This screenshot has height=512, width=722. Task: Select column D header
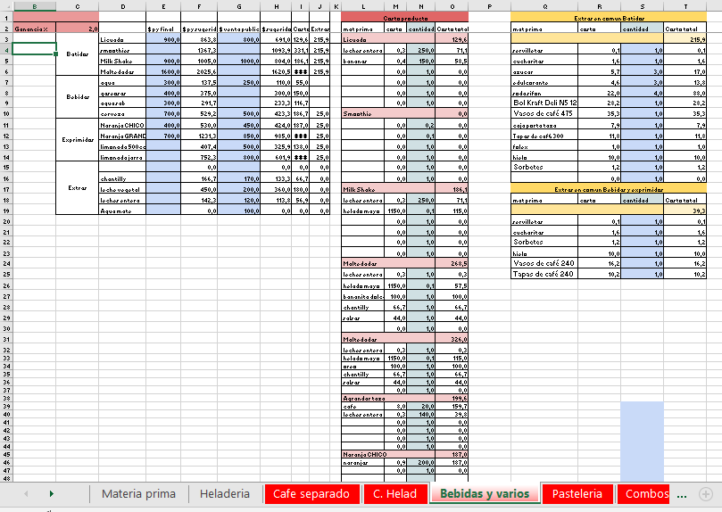pos(123,6)
